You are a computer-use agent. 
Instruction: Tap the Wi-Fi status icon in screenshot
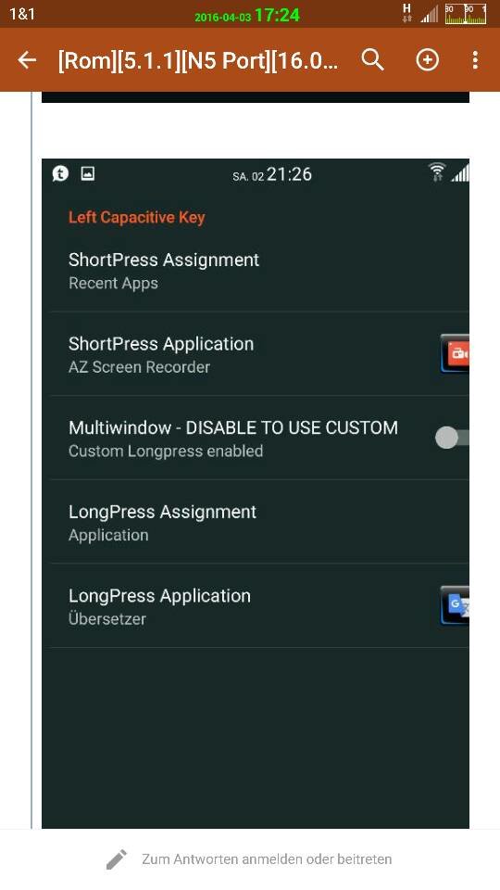point(437,172)
